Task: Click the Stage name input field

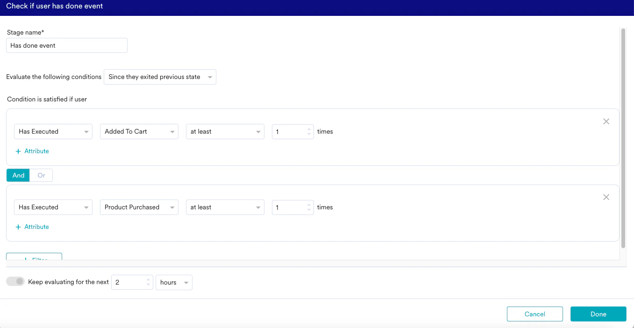Action: pos(67,45)
